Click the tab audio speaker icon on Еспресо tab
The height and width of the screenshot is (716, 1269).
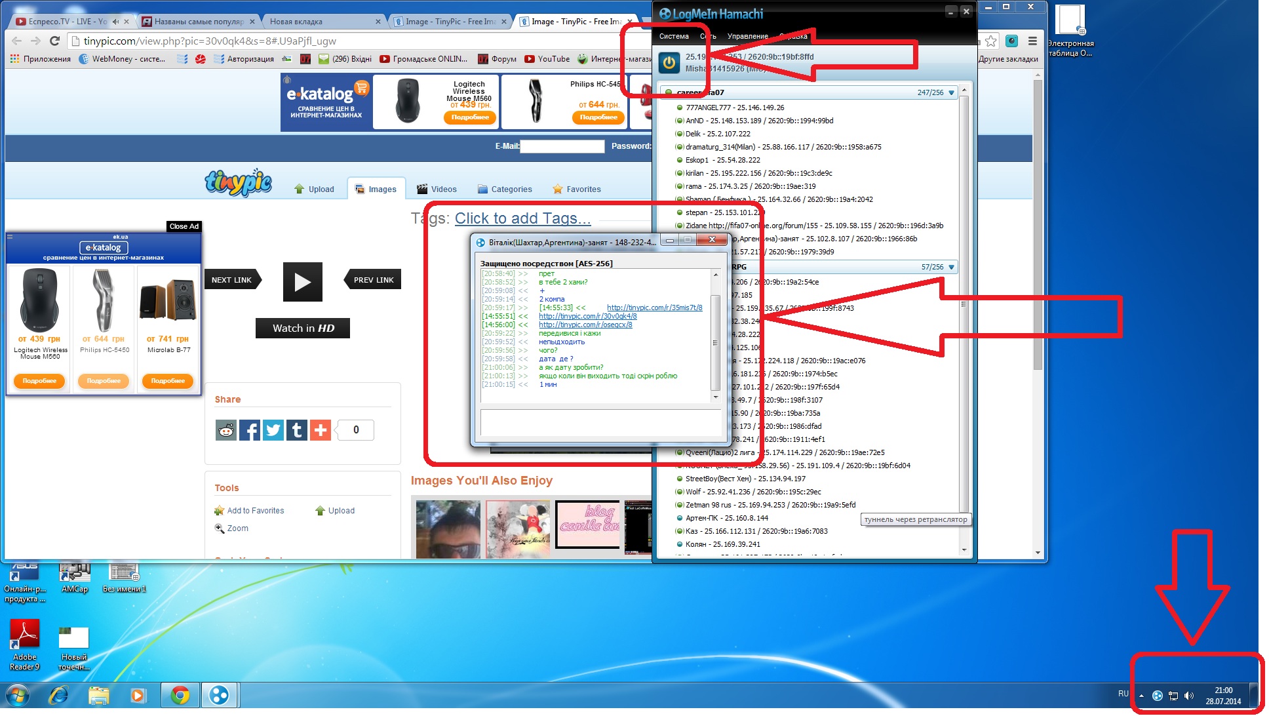pyautogui.click(x=115, y=22)
